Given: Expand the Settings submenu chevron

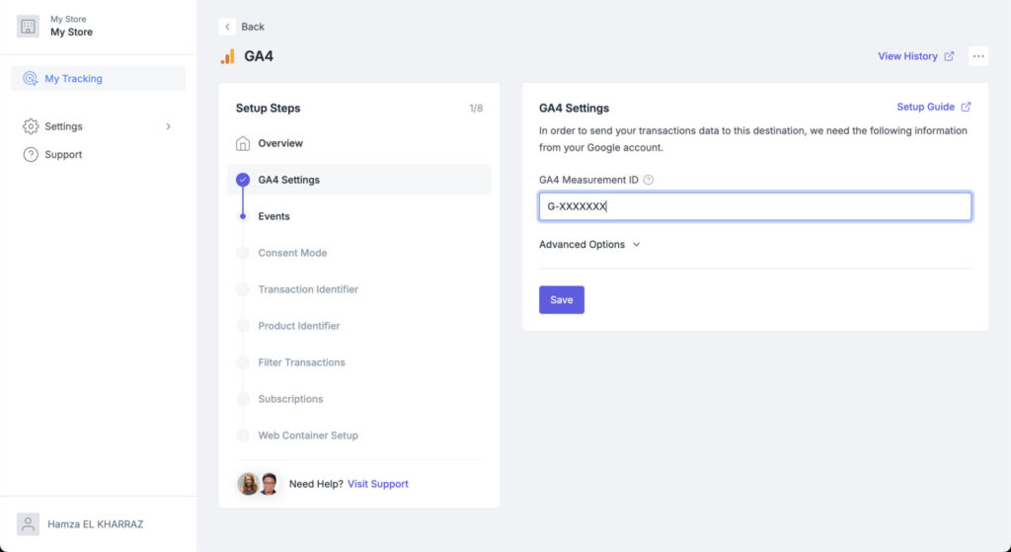Looking at the screenshot, I should [168, 126].
